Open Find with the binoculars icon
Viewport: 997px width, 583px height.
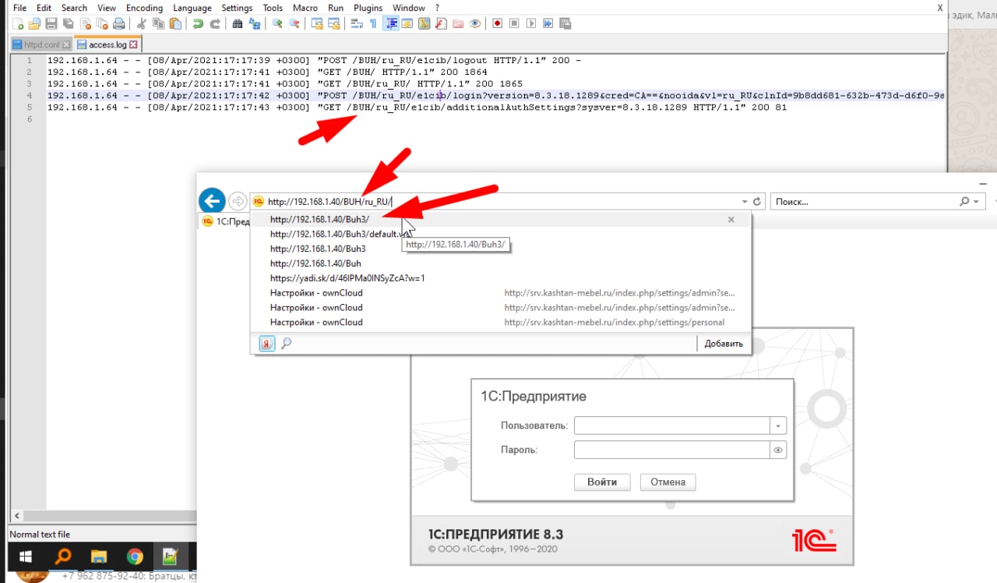(238, 23)
